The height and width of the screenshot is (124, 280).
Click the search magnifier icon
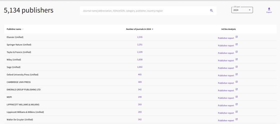click(211, 11)
